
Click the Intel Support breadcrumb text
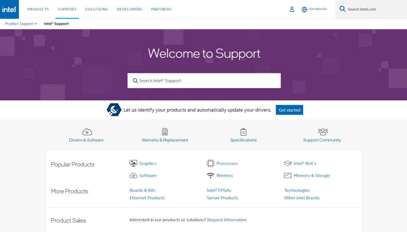click(x=56, y=24)
